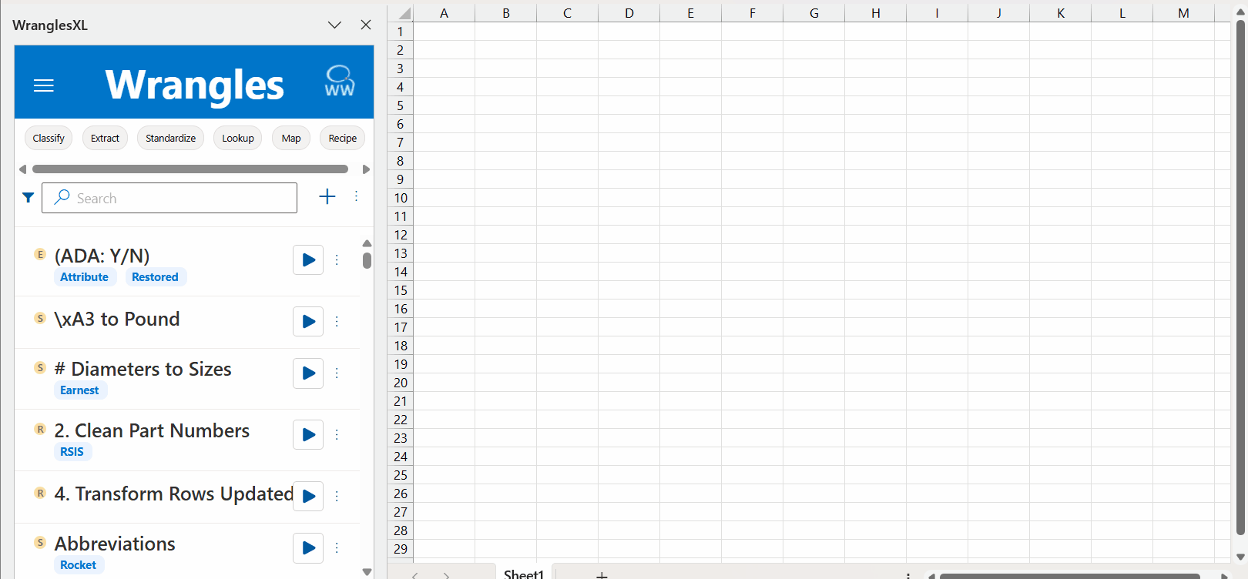Add a new sheet with plus button
The width and height of the screenshot is (1248, 579).
[602, 574]
